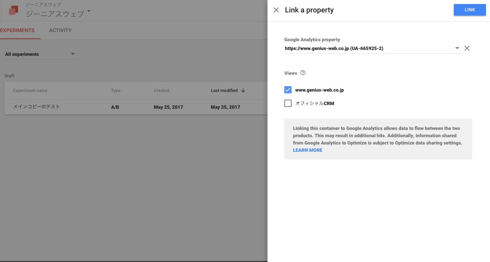Check the オフィシャルCRM view checkbox
This screenshot has height=262, width=490.
coord(288,103)
